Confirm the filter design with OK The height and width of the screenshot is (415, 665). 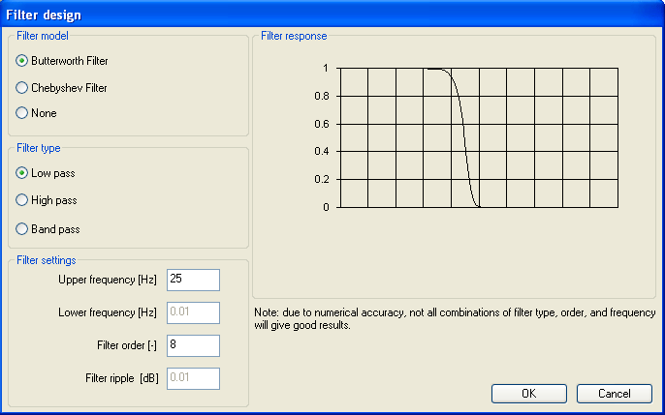click(x=528, y=394)
